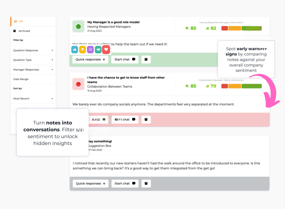Click the blue thumbs-up quick response

tap(75, 49)
